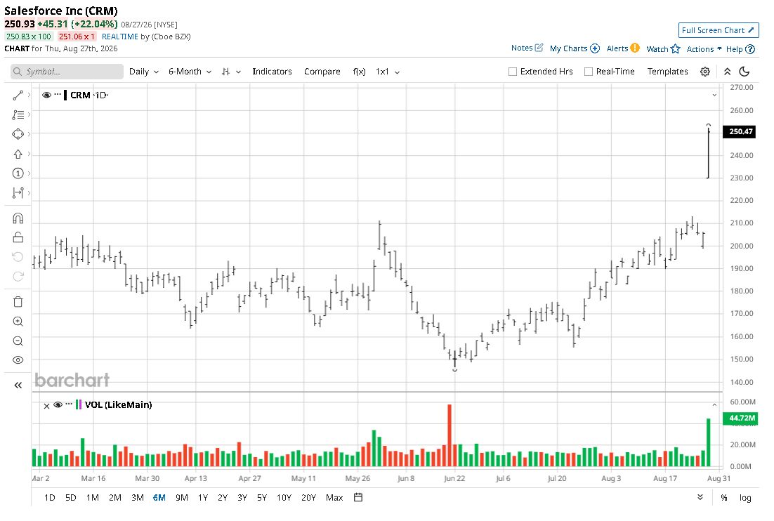Expand trend line tool options chevron
The image size is (774, 521).
tap(29, 95)
